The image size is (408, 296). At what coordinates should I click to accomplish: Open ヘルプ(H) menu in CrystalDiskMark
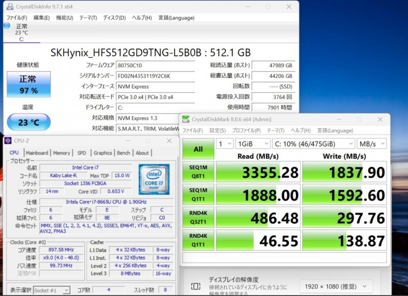(x=301, y=130)
